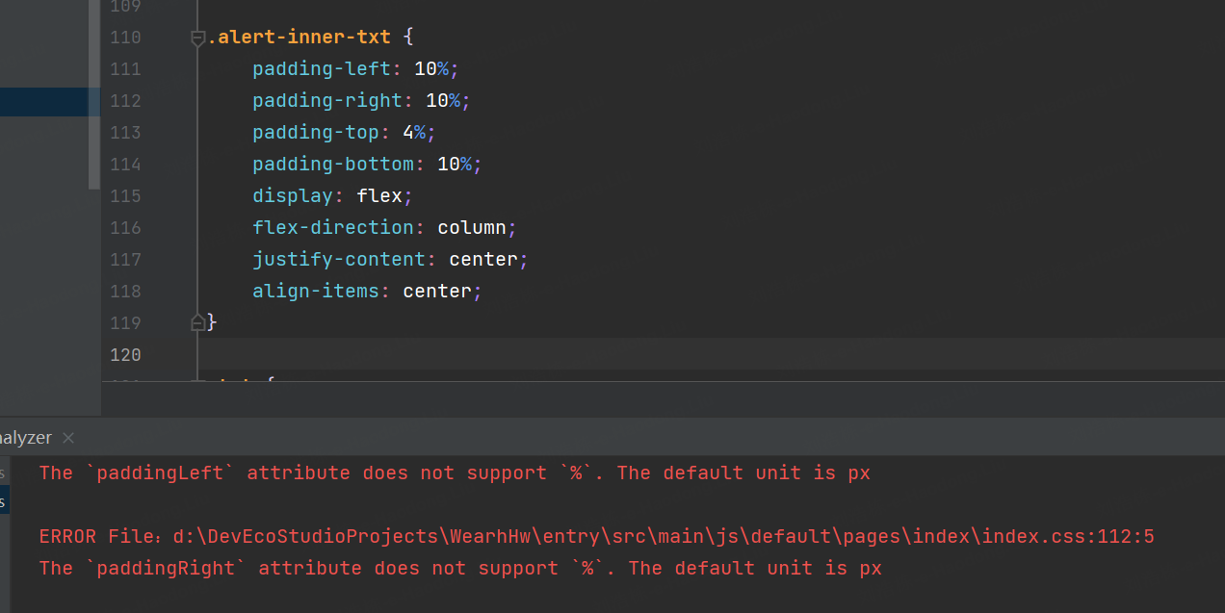Click the column value of flex-direction
The height and width of the screenshot is (613, 1225).
pyautogui.click(x=472, y=228)
